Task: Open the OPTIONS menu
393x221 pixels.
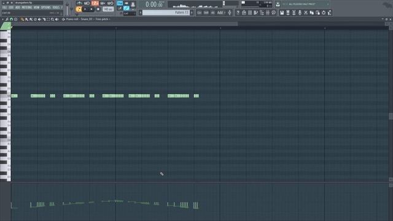Action: 46,7
